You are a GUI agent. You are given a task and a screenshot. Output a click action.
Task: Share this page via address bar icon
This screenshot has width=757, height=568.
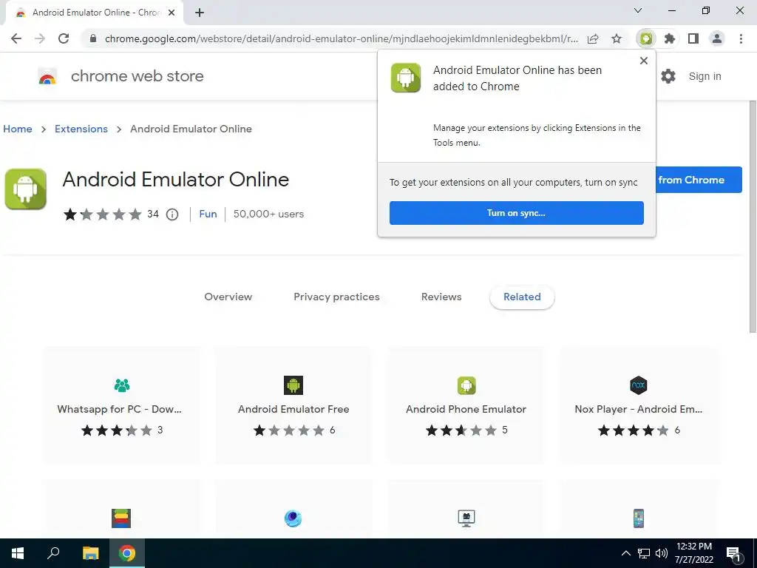[593, 38]
